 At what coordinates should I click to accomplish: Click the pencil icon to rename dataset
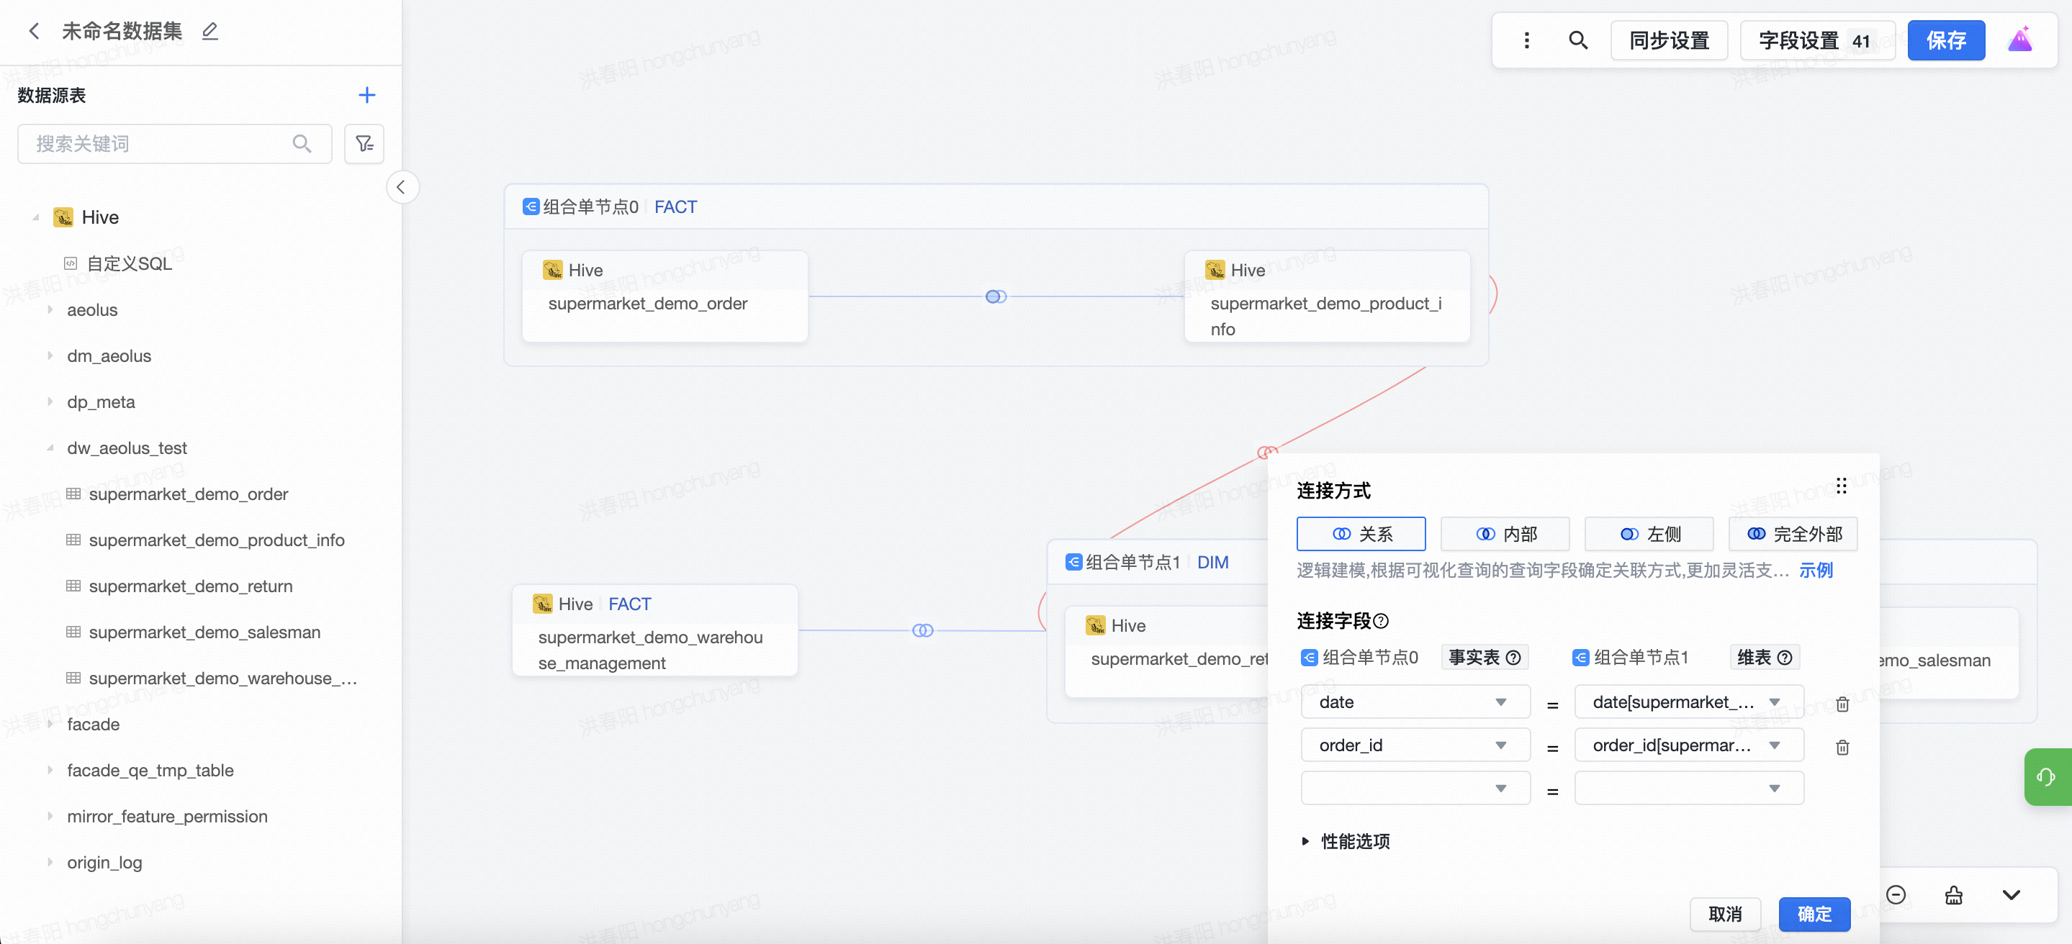(210, 32)
